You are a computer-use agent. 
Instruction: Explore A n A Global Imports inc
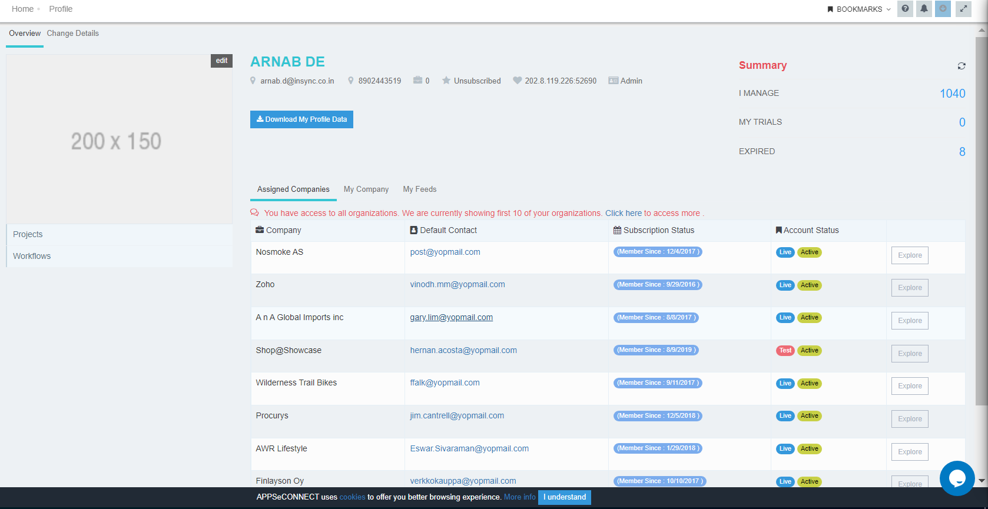tap(910, 321)
